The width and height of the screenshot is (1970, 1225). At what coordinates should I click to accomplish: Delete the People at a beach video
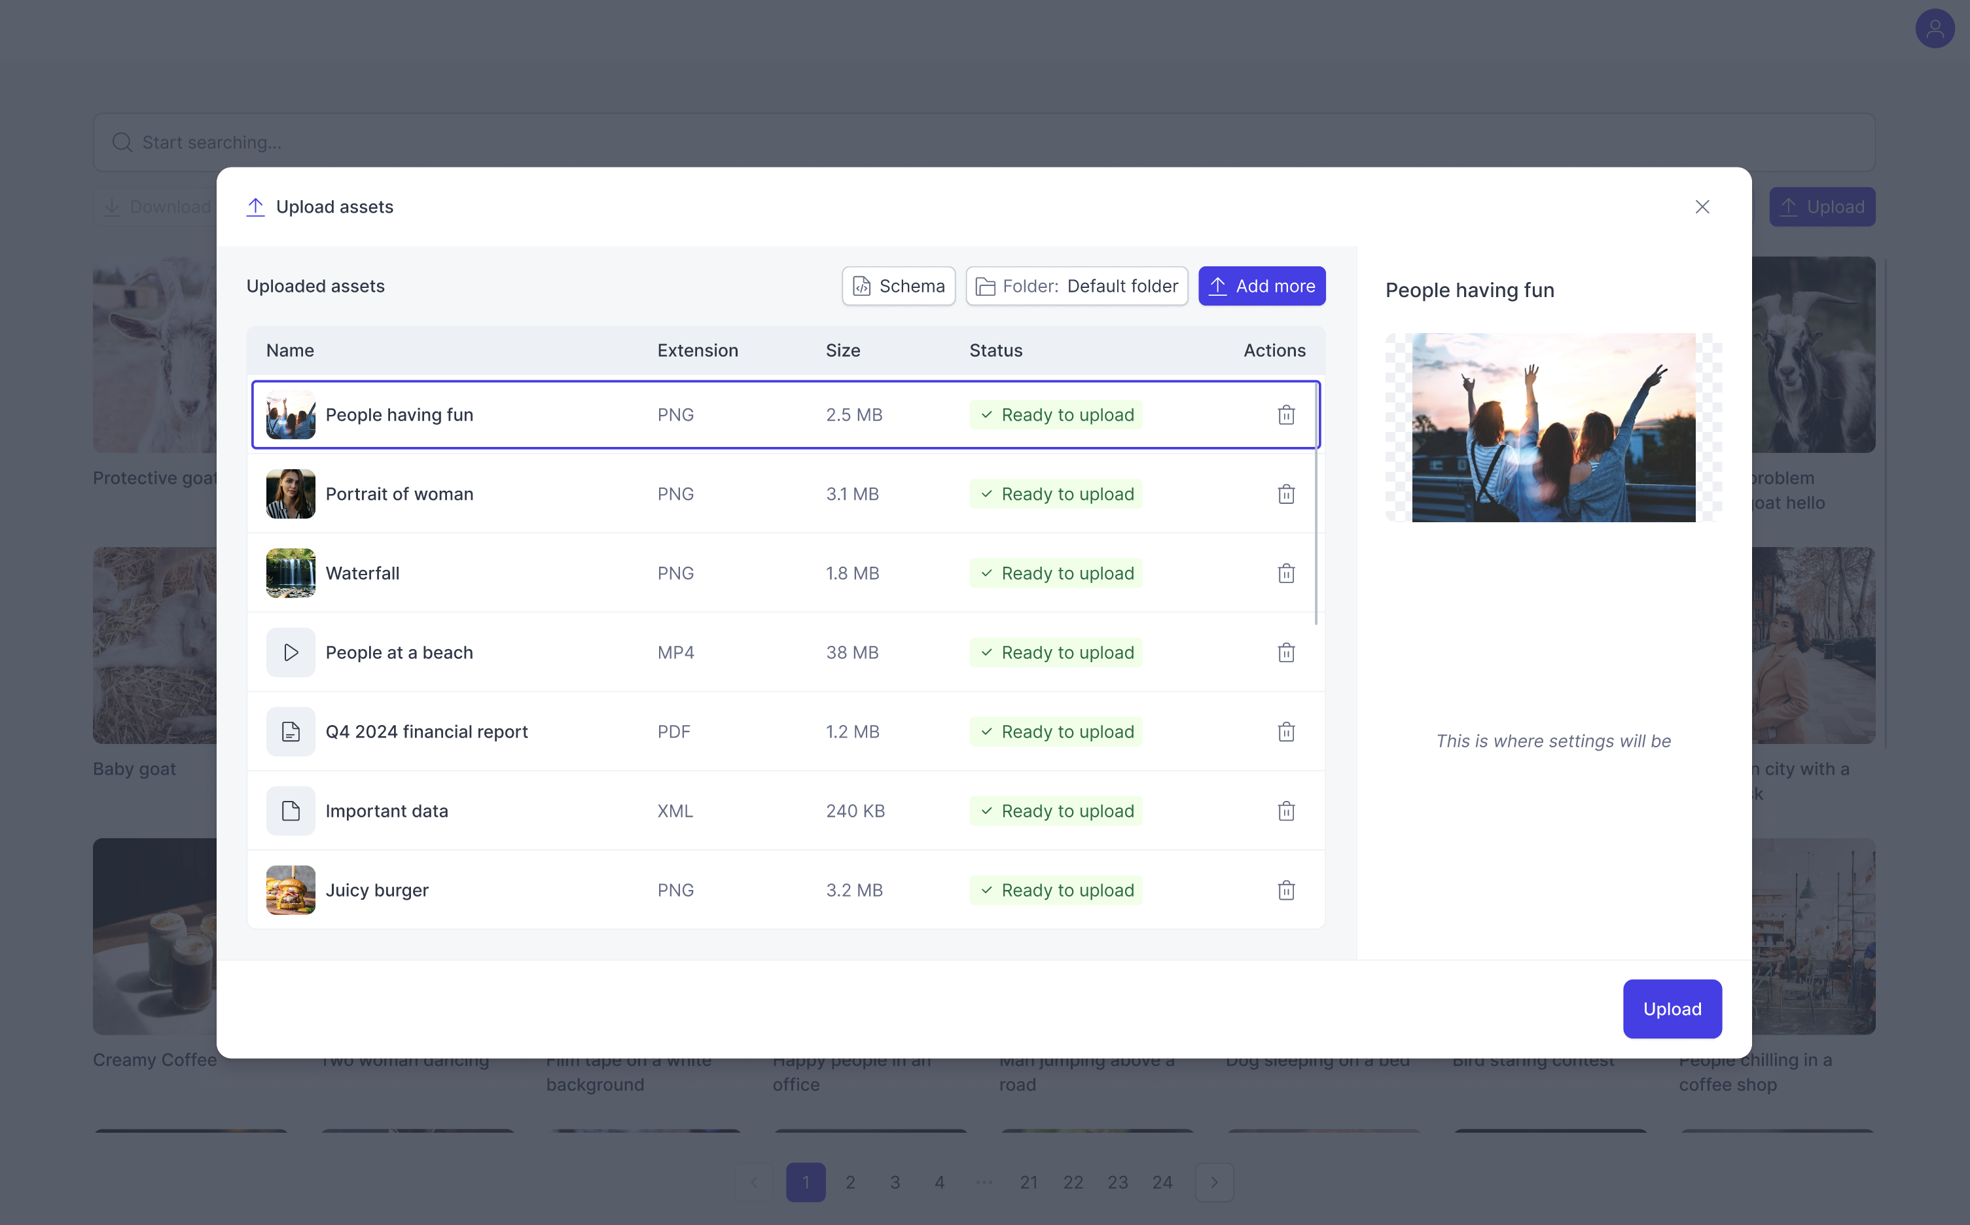tap(1286, 653)
